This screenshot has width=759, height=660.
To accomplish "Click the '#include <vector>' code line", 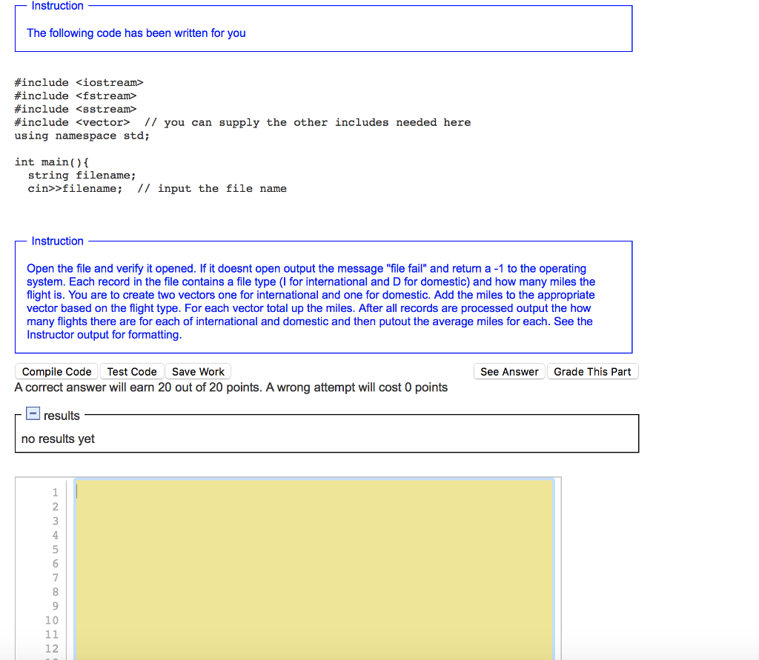I will point(72,122).
